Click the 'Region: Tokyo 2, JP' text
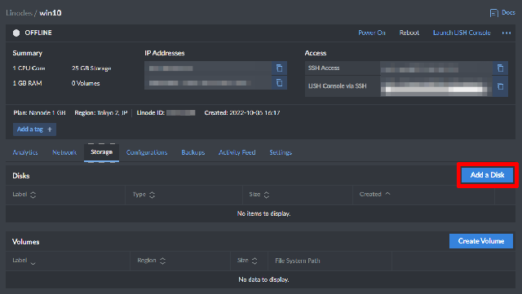The image size is (522, 294). pos(101,112)
